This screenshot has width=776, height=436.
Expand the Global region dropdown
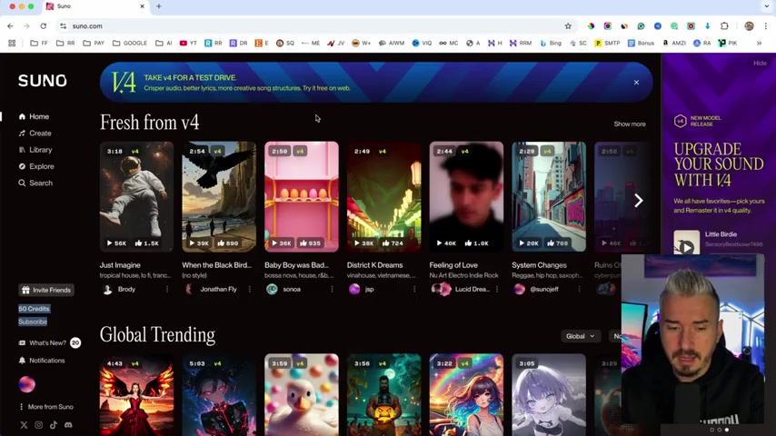pos(581,336)
